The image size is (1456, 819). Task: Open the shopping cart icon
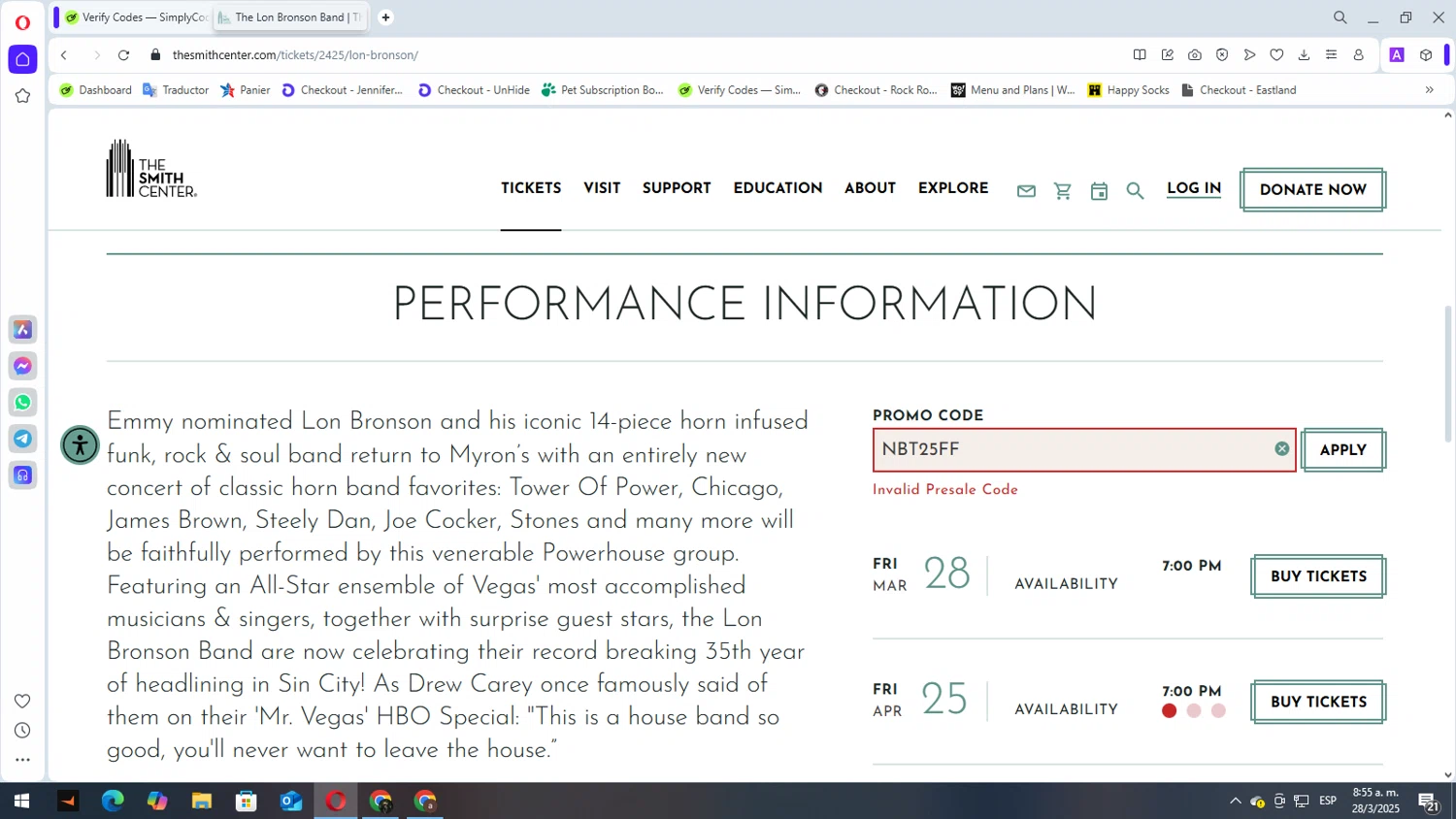click(x=1063, y=191)
